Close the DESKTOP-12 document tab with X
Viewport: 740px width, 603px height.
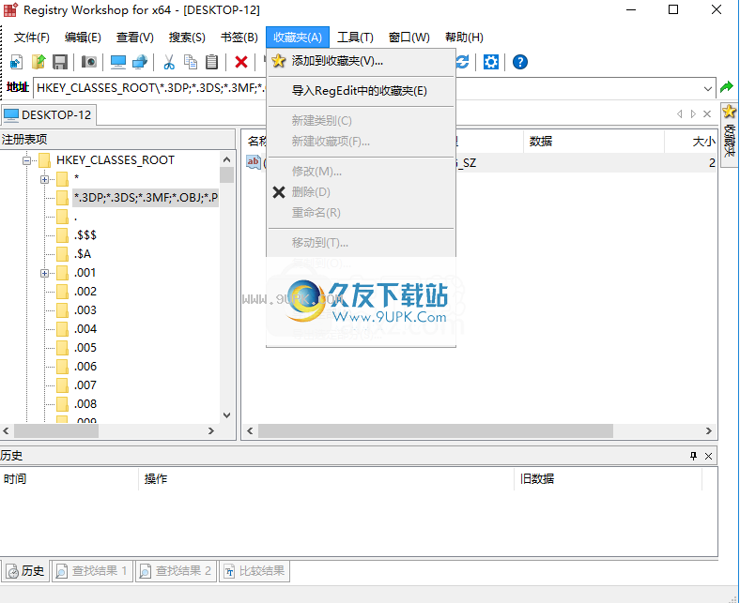point(707,114)
